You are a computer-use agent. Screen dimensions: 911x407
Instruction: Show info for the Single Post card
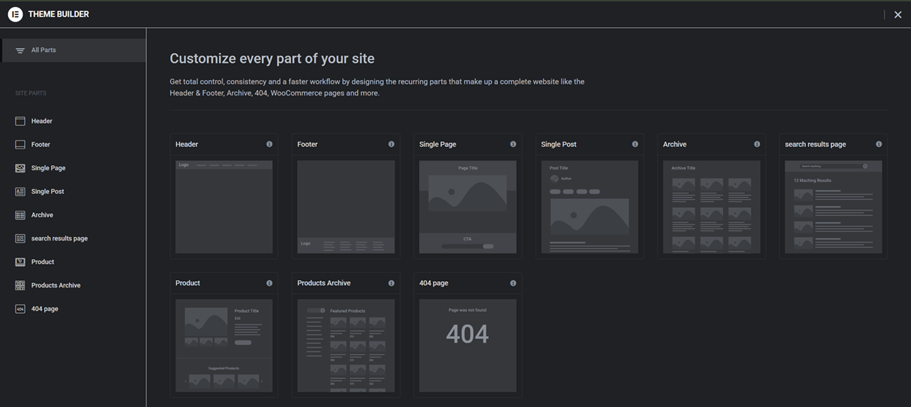[635, 144]
